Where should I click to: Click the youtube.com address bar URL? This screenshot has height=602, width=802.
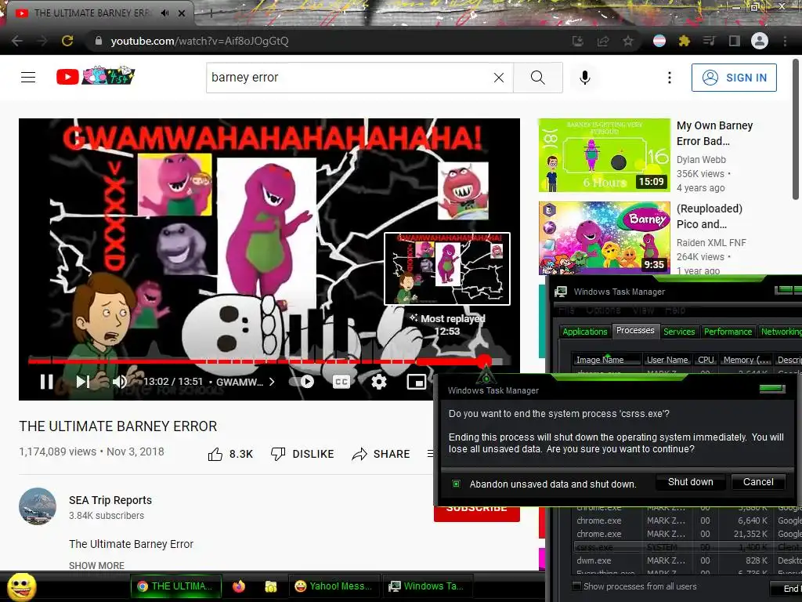tap(200, 41)
